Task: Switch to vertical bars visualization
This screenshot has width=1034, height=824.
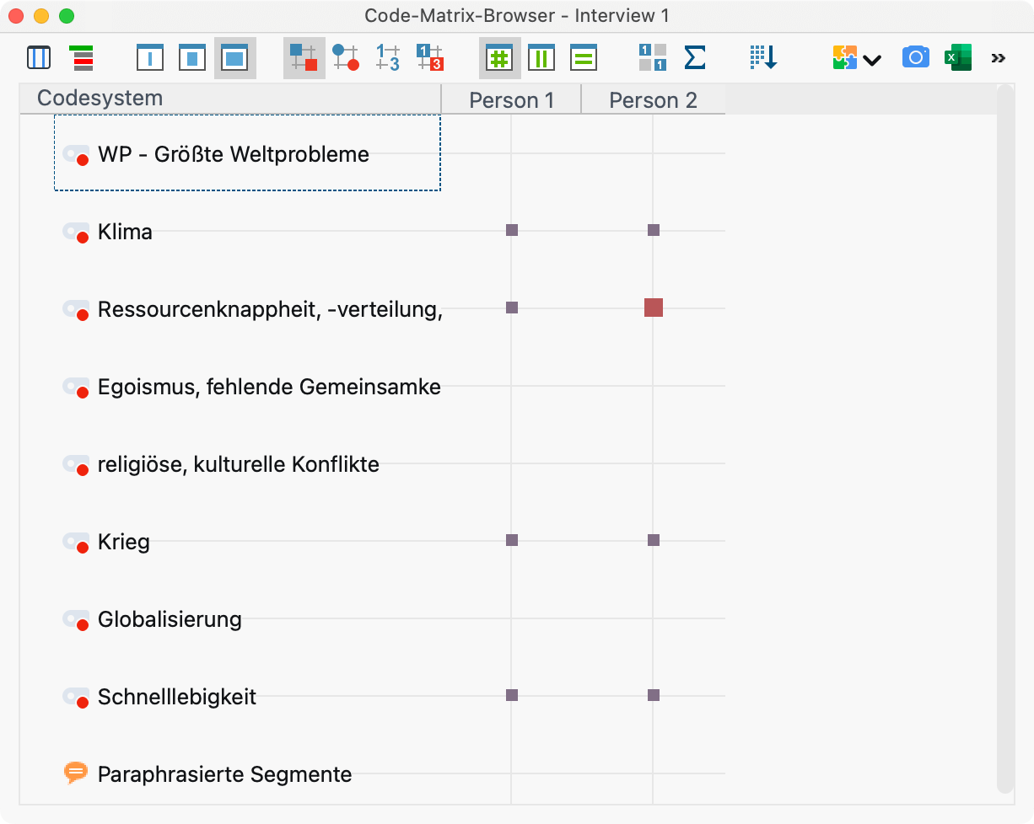Action: pos(541,58)
